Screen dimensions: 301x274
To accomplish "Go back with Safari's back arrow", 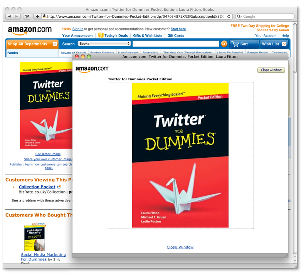I will pyautogui.click(x=9, y=16).
